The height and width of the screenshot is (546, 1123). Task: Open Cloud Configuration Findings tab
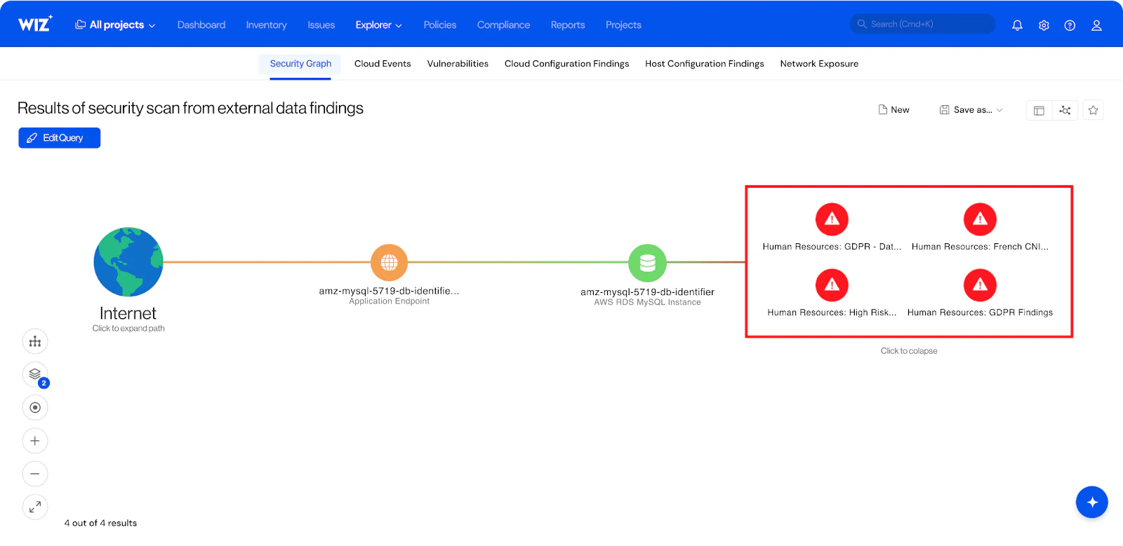coord(566,64)
